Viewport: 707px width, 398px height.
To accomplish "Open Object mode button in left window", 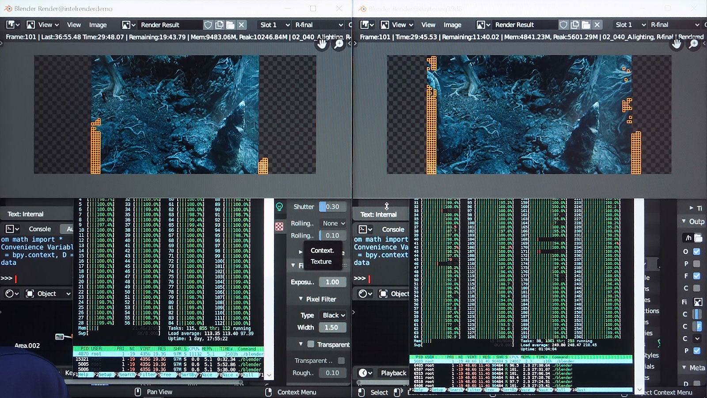I will point(48,294).
